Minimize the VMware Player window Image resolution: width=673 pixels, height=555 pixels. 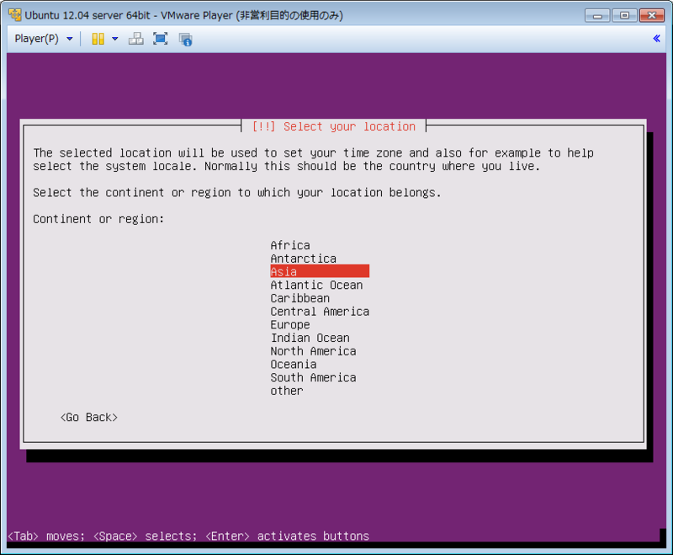pos(597,15)
